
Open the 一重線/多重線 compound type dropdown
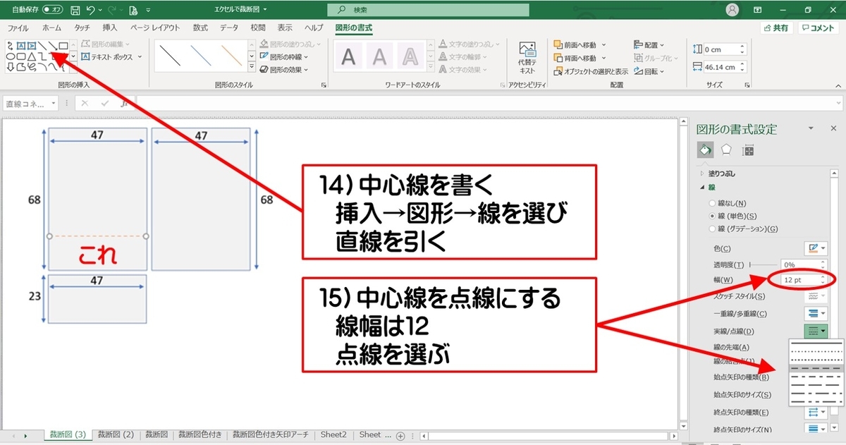click(816, 314)
